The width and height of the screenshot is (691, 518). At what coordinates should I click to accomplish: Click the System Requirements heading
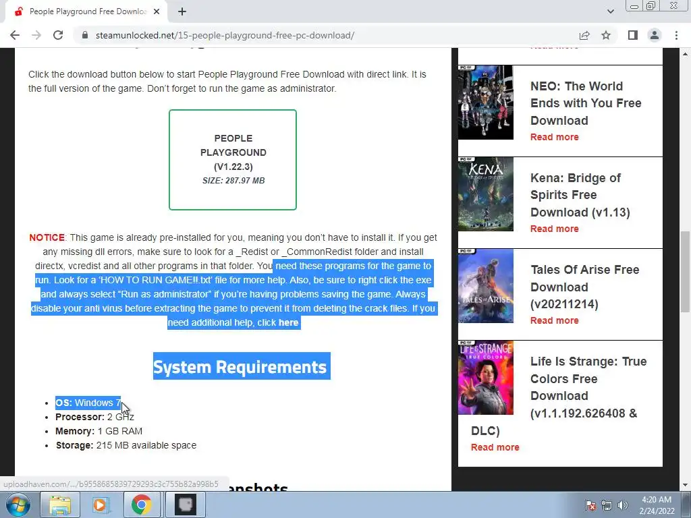242,366
